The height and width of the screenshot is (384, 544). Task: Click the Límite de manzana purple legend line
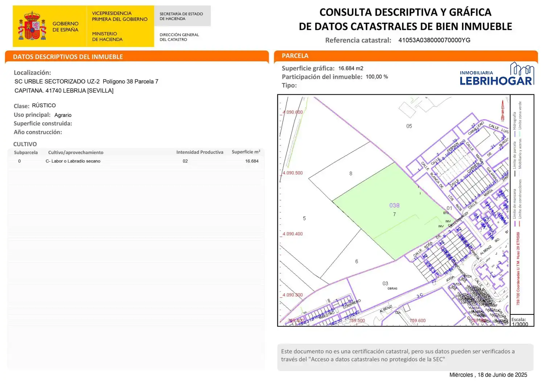pyautogui.click(x=515, y=223)
